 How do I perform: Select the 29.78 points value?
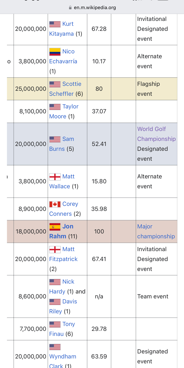click(99, 329)
